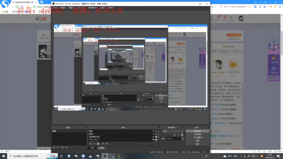The height and width of the screenshot is (159, 283).
Task: Toggle visibility eye of 图像 source
Action: tap(154, 131)
